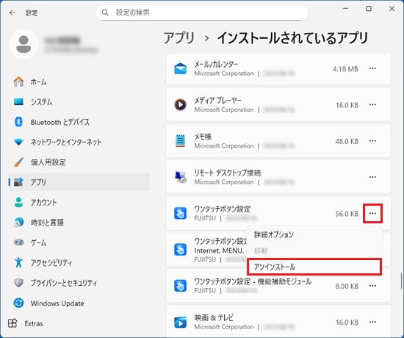The height and width of the screenshot is (338, 404).
Task: Click the メモ帳 notepad icon
Action: click(x=181, y=141)
